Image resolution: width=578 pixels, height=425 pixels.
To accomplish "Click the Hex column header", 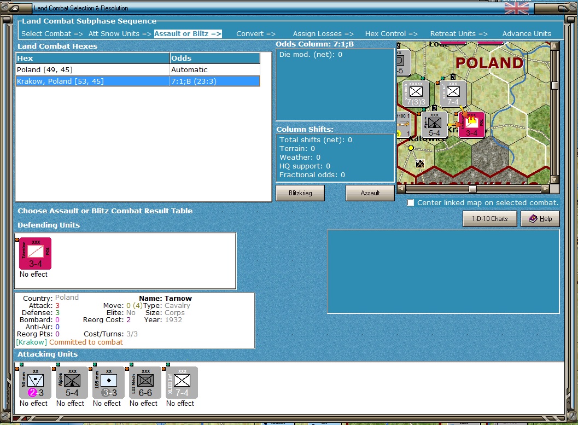I will (x=92, y=58).
